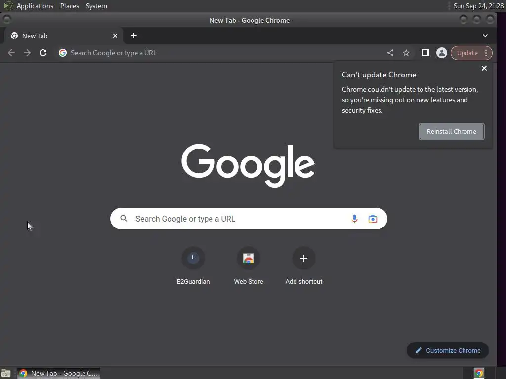Click Chrome icon in system tray

[x=479, y=373]
